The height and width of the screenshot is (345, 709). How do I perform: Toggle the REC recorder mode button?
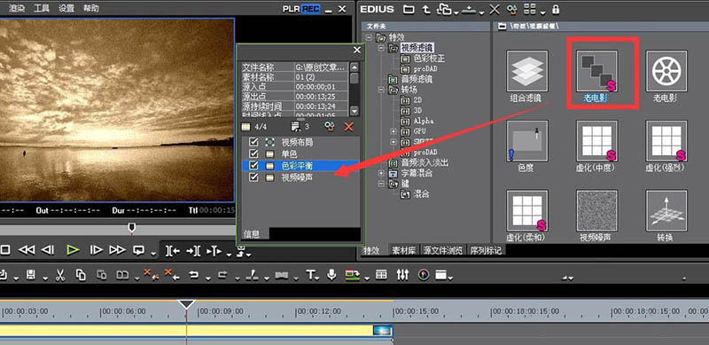coord(311,9)
